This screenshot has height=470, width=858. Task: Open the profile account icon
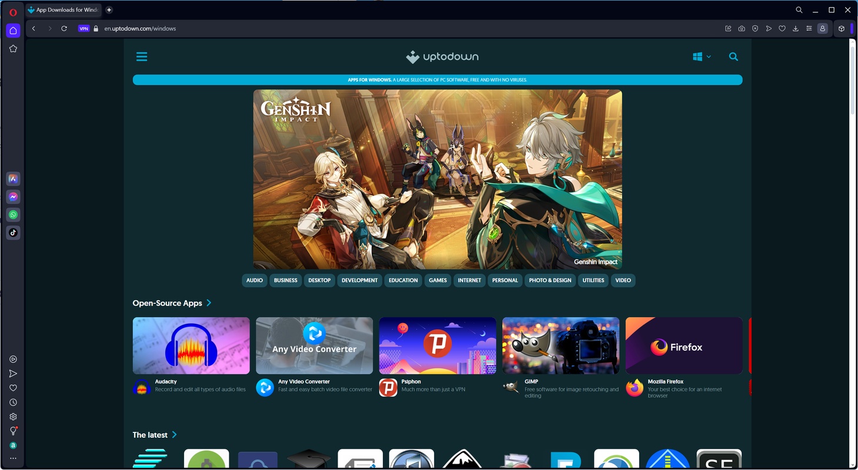click(x=823, y=28)
